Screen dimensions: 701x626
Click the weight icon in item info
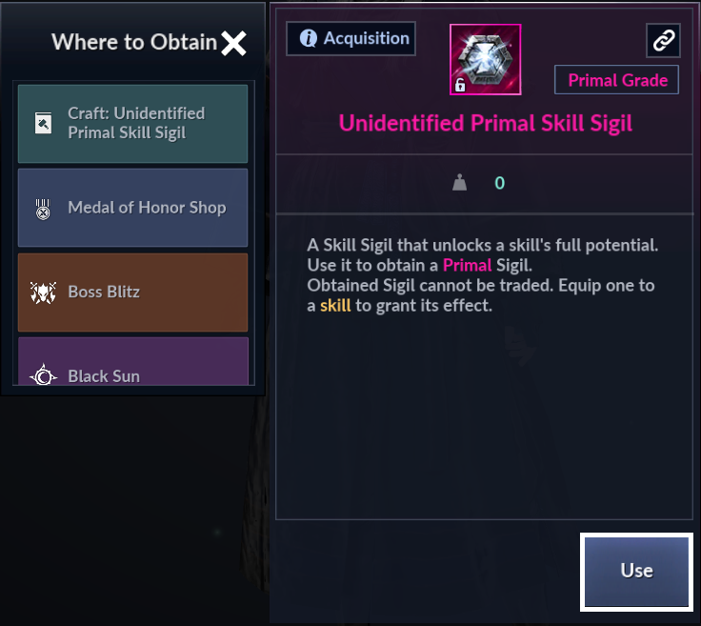(x=460, y=182)
